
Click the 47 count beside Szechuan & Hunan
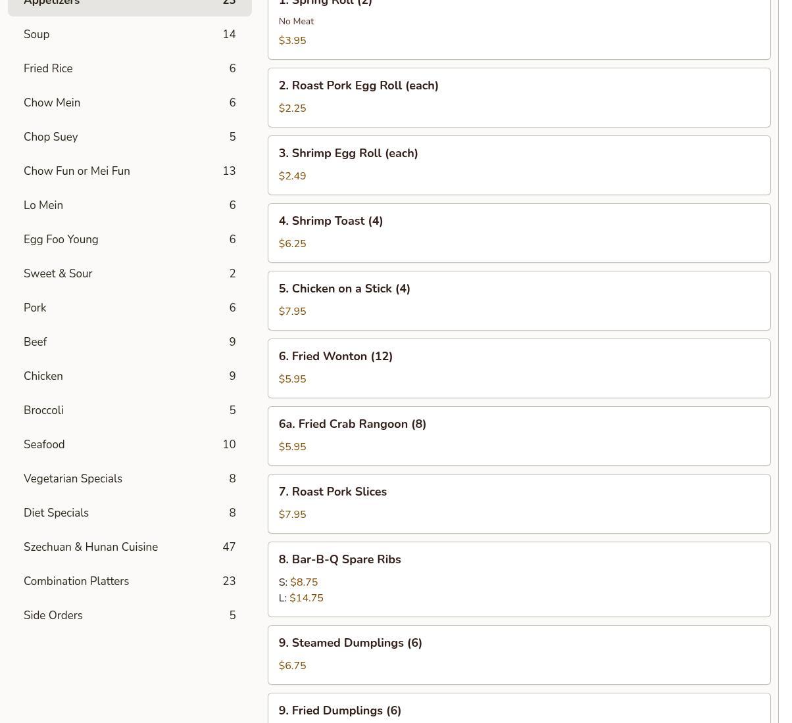pos(229,547)
